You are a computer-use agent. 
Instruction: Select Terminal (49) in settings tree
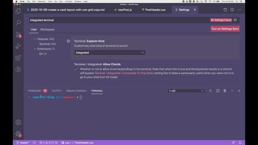coord(48,44)
